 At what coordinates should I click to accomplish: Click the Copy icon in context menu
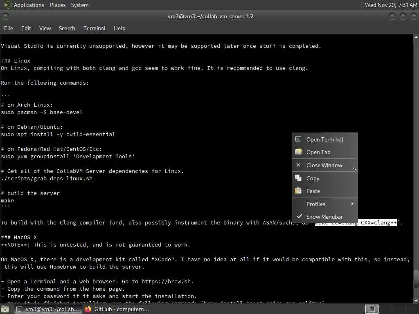coord(298,178)
